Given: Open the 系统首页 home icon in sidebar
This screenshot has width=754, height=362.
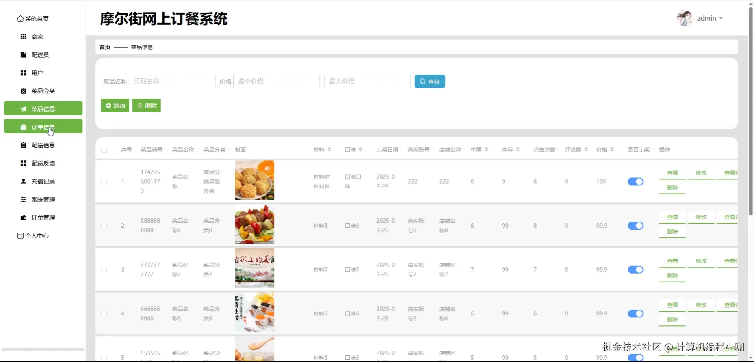Looking at the screenshot, I should pyautogui.click(x=20, y=18).
